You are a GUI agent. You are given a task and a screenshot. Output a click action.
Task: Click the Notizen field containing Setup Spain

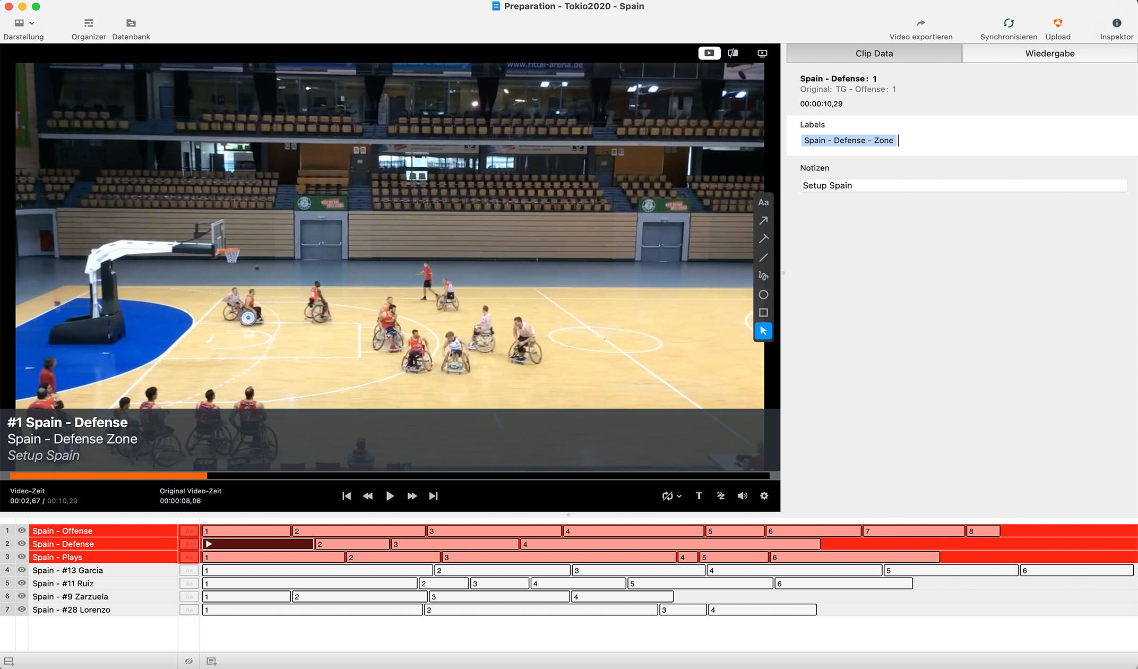coord(963,185)
